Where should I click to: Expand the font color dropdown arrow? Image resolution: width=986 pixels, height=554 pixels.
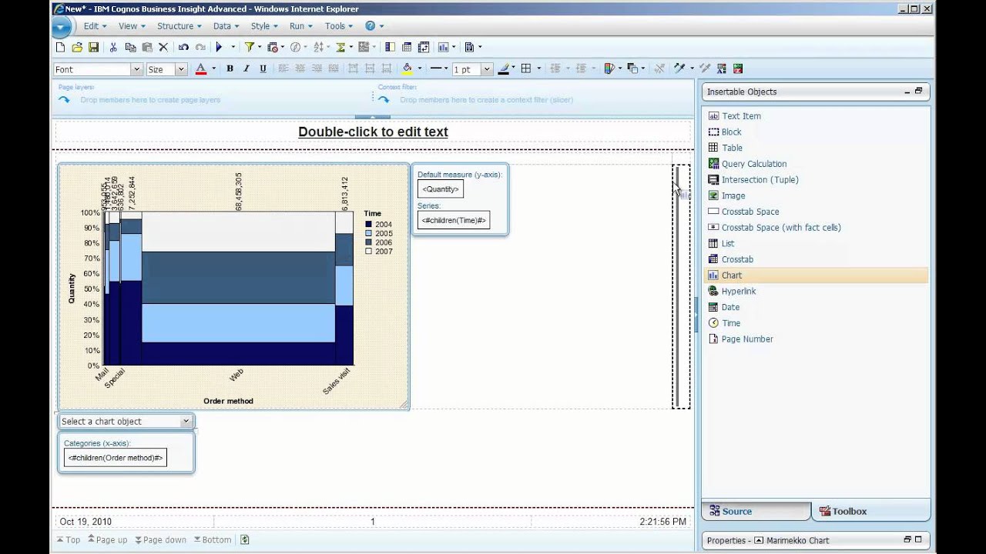(213, 68)
